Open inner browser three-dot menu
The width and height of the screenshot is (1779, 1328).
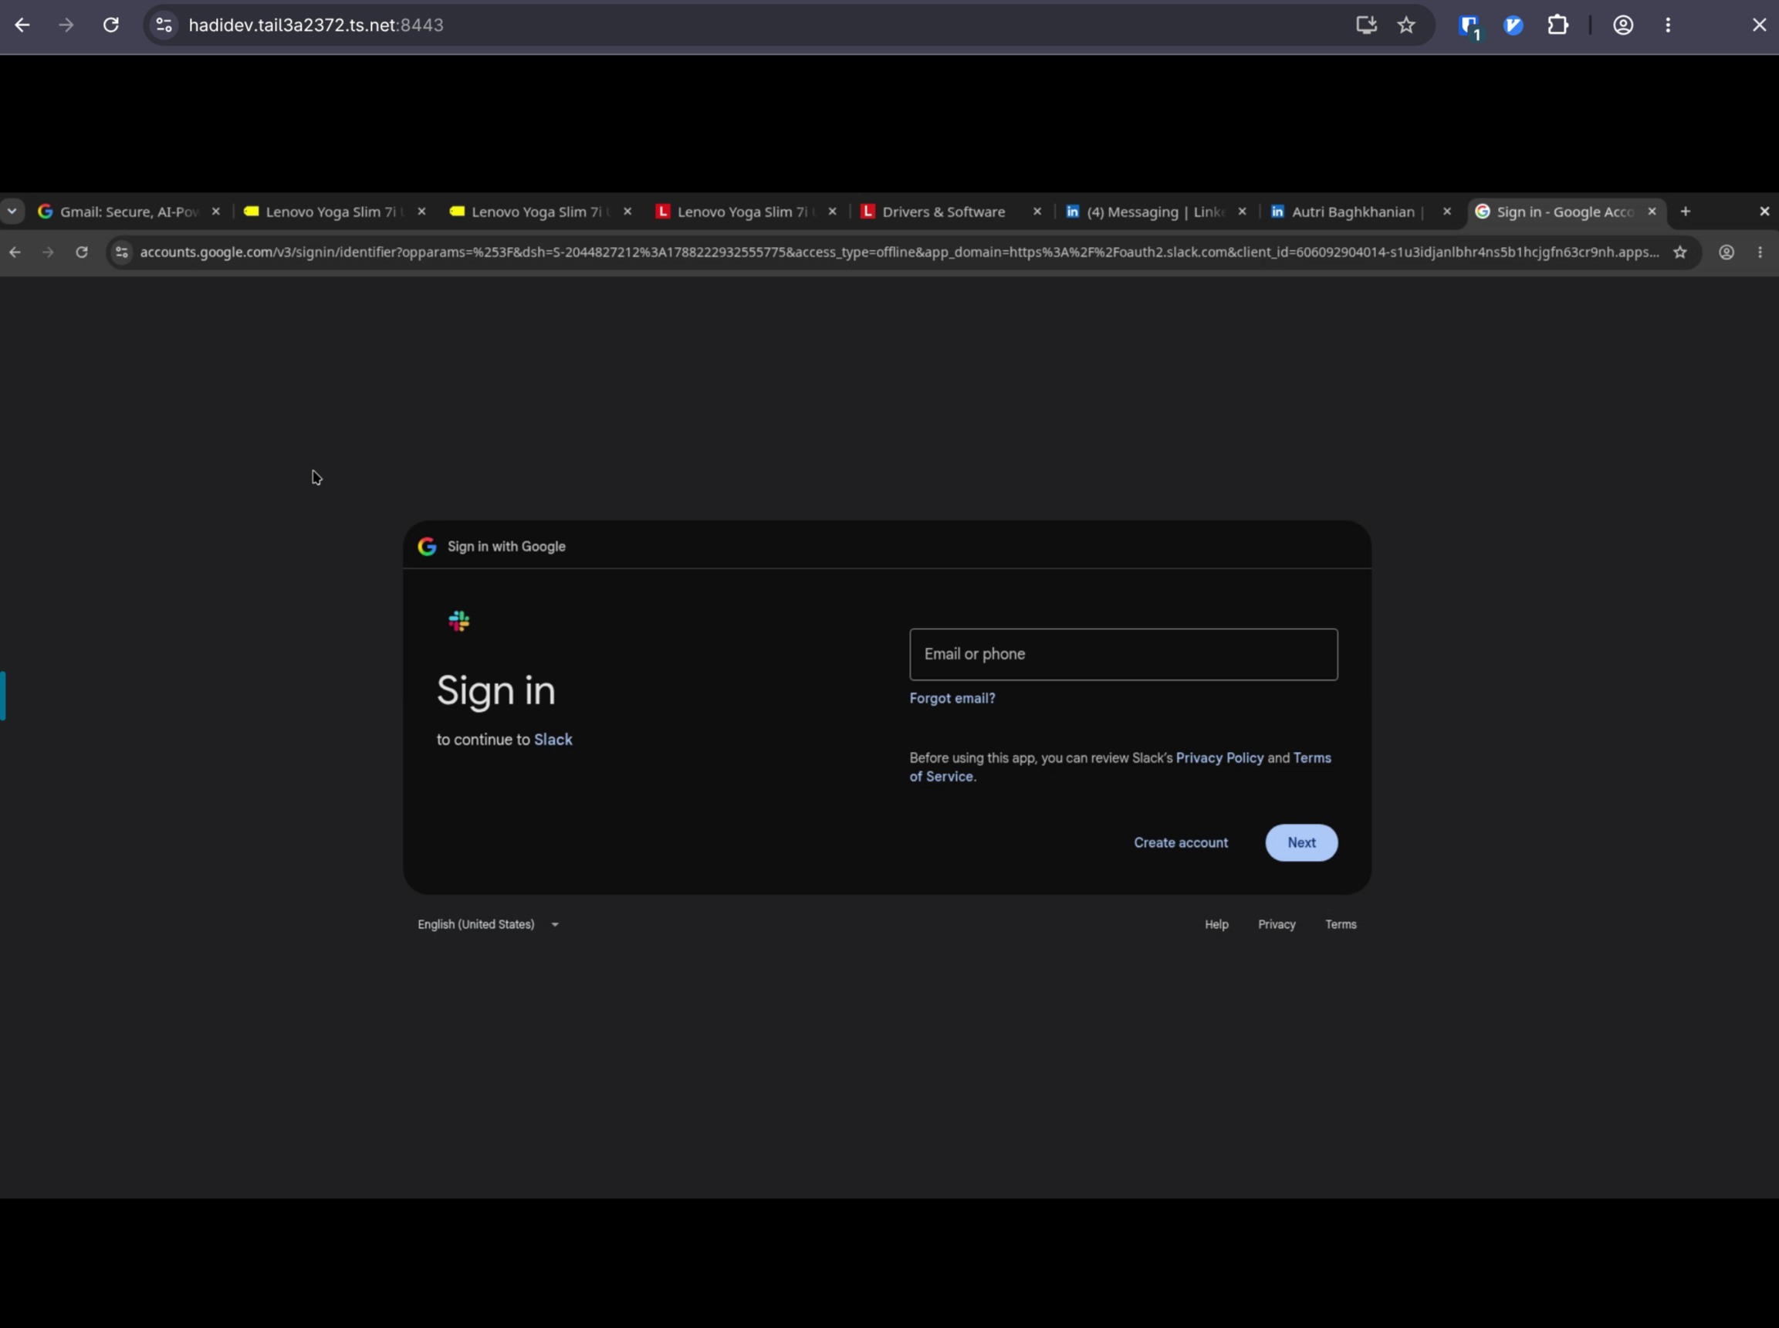coord(1760,252)
